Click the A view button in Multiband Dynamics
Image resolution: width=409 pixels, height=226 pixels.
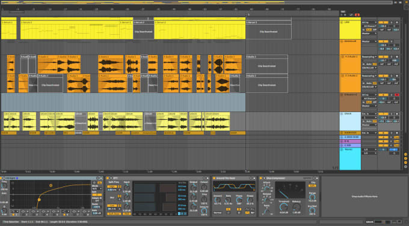pyautogui.click(x=185, y=213)
